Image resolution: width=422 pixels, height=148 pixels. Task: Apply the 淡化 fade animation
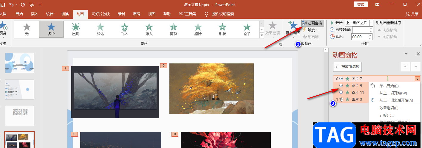pyautogui.click(x=100, y=29)
